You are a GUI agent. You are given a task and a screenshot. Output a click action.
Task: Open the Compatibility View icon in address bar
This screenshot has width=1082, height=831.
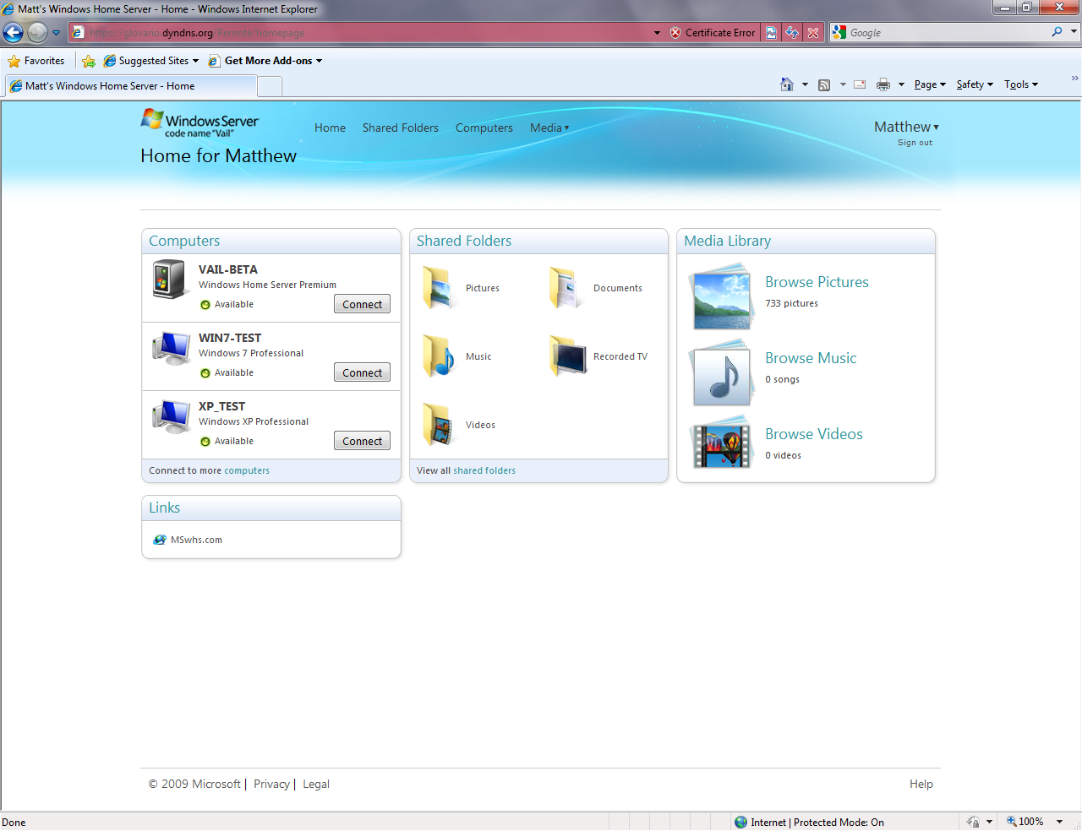click(x=771, y=33)
